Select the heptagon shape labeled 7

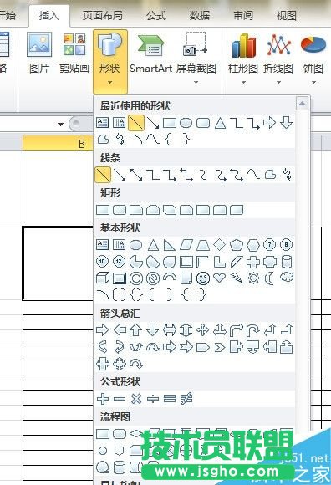point(269,245)
